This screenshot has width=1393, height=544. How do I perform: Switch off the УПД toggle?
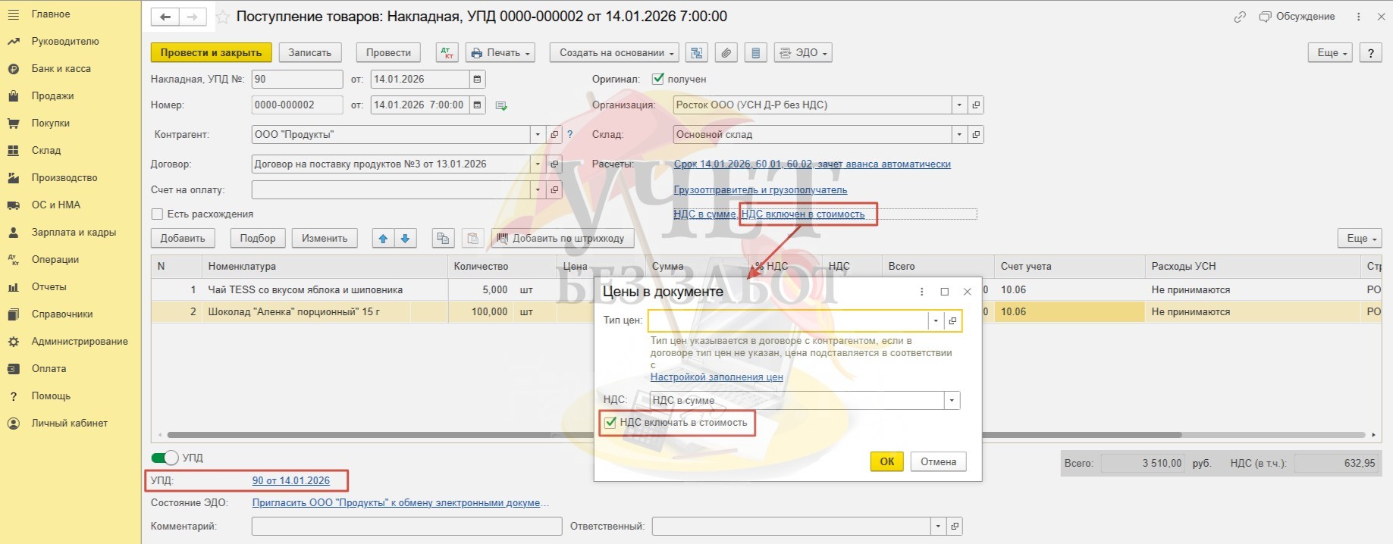(165, 458)
